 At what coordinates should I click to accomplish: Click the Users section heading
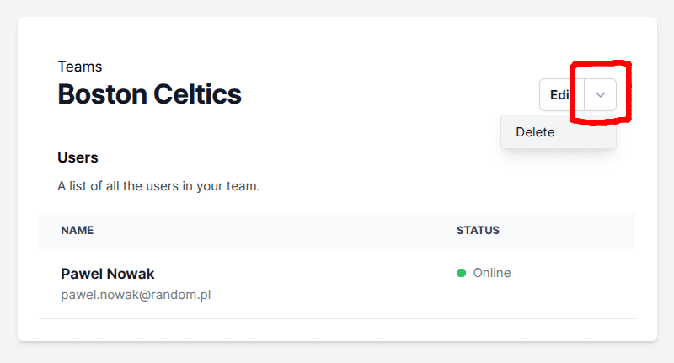(x=78, y=157)
